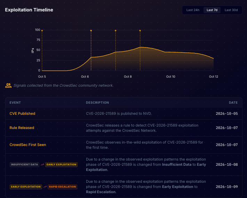This screenshot has height=198, width=247.
Task: Open the CVE Published event
Action: [22, 113]
